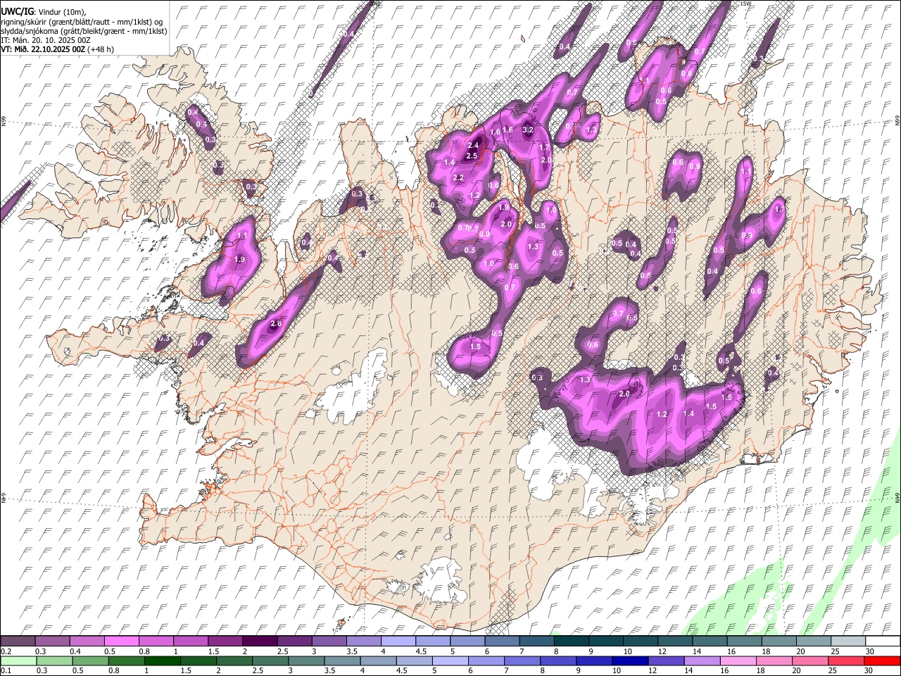This screenshot has height=676, width=901.
Task: Select the navy blue 10–12 swatch in lower legend
Action: (629, 661)
